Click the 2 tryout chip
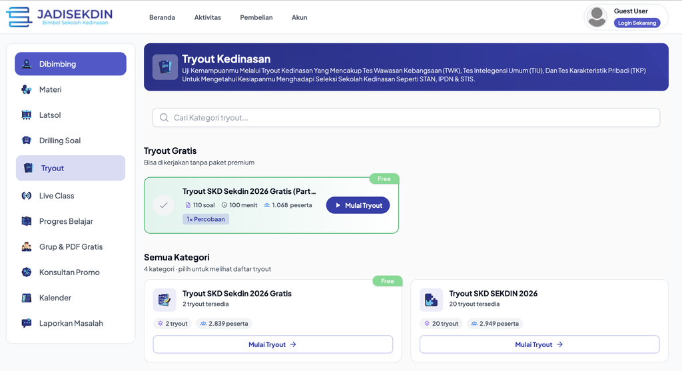Screen dimensions: 682x371 [x=172, y=324]
